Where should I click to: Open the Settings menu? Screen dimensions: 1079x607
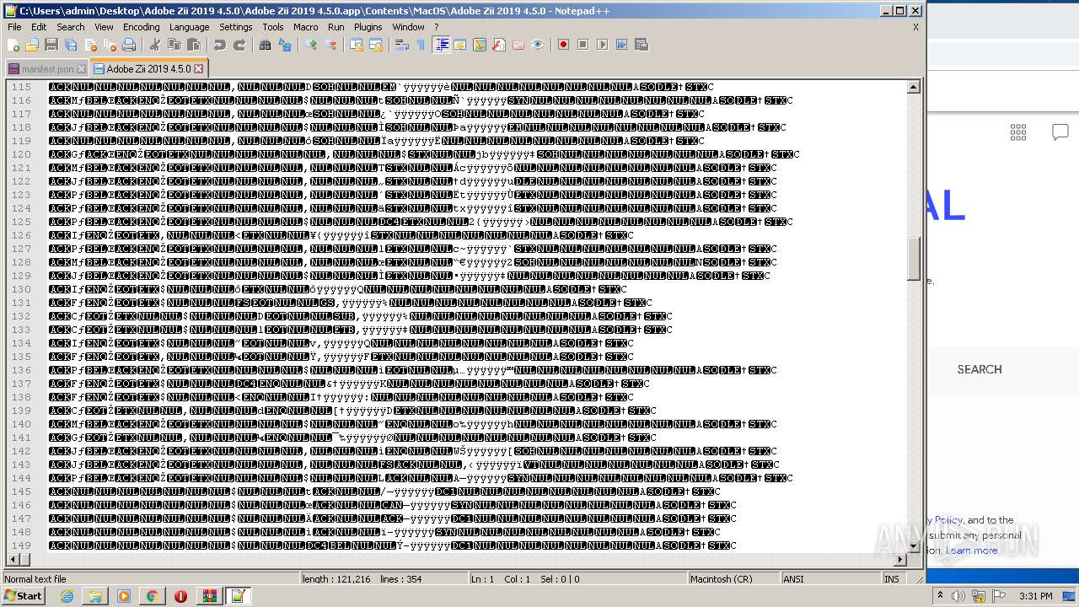click(x=236, y=27)
